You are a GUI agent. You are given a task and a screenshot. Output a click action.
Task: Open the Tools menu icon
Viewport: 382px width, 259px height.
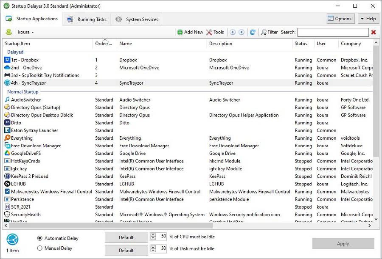(x=210, y=32)
